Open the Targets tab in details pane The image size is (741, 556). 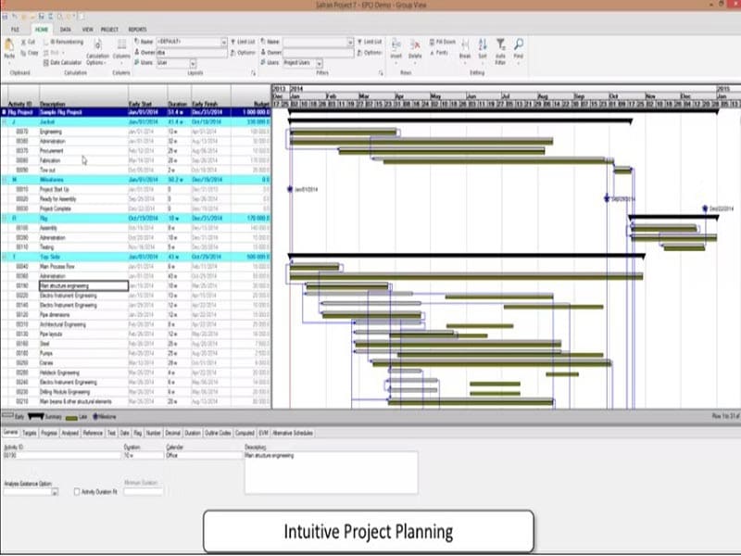tap(30, 433)
